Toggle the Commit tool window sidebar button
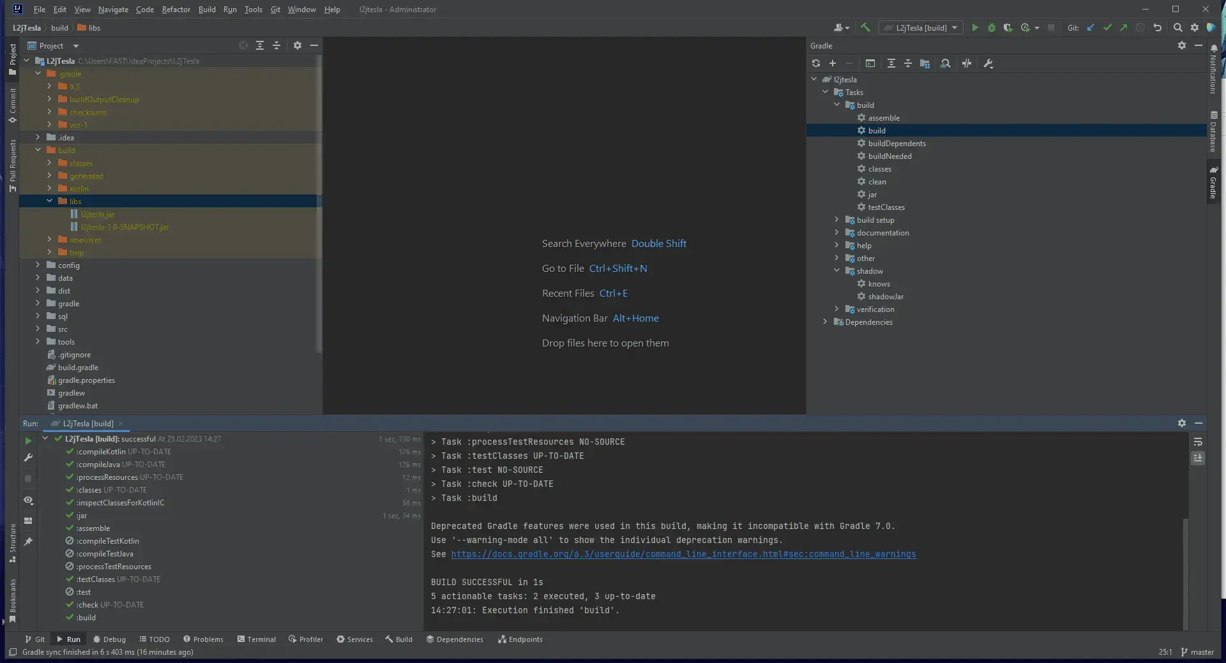The width and height of the screenshot is (1226, 663). click(12, 105)
